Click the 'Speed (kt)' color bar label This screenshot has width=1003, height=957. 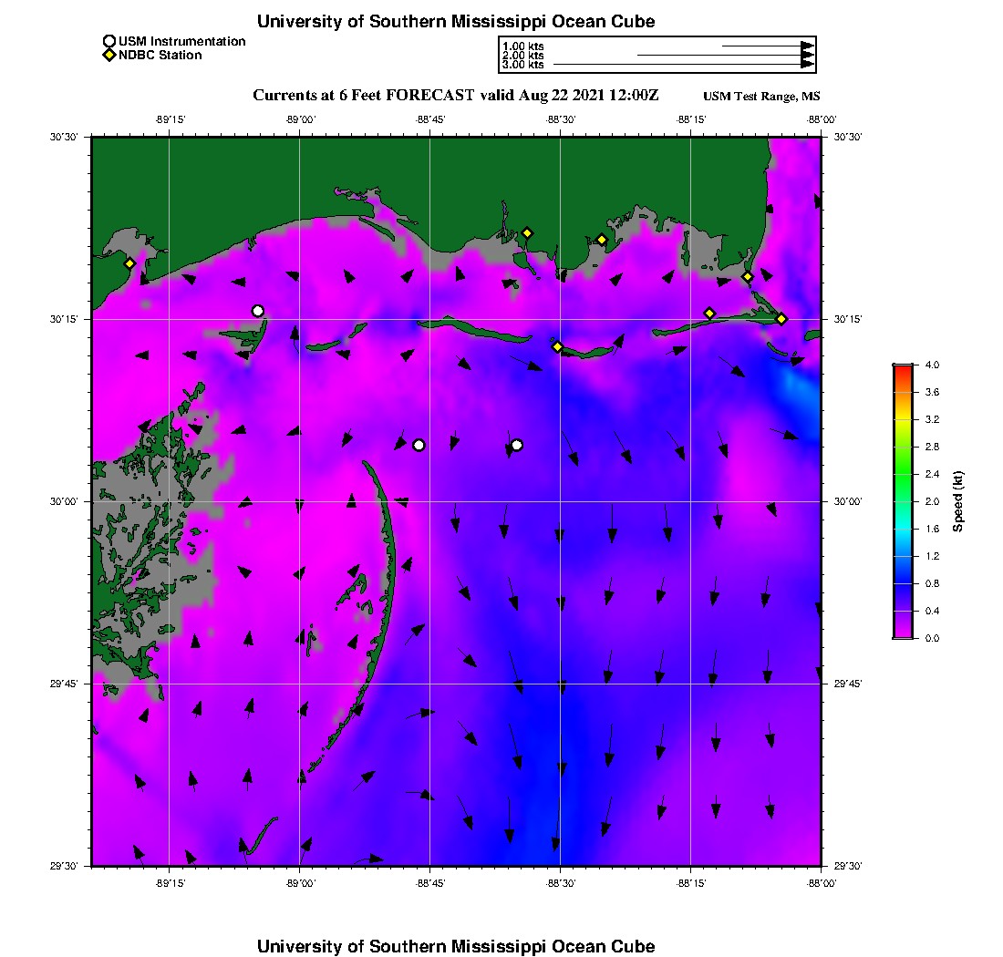tap(958, 501)
